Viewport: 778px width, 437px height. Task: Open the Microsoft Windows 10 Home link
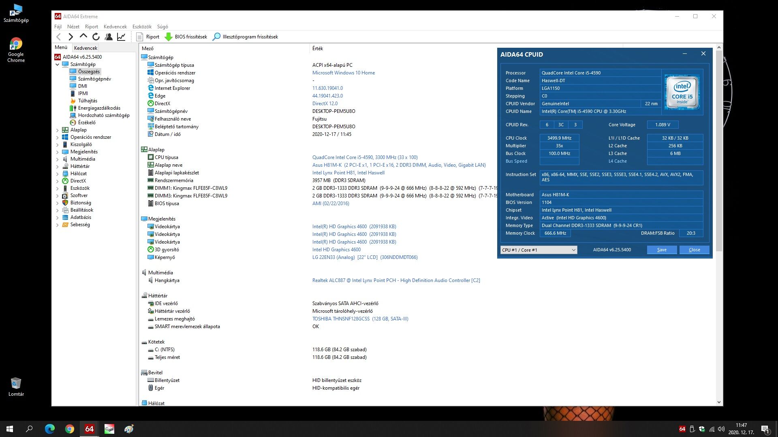(x=343, y=73)
